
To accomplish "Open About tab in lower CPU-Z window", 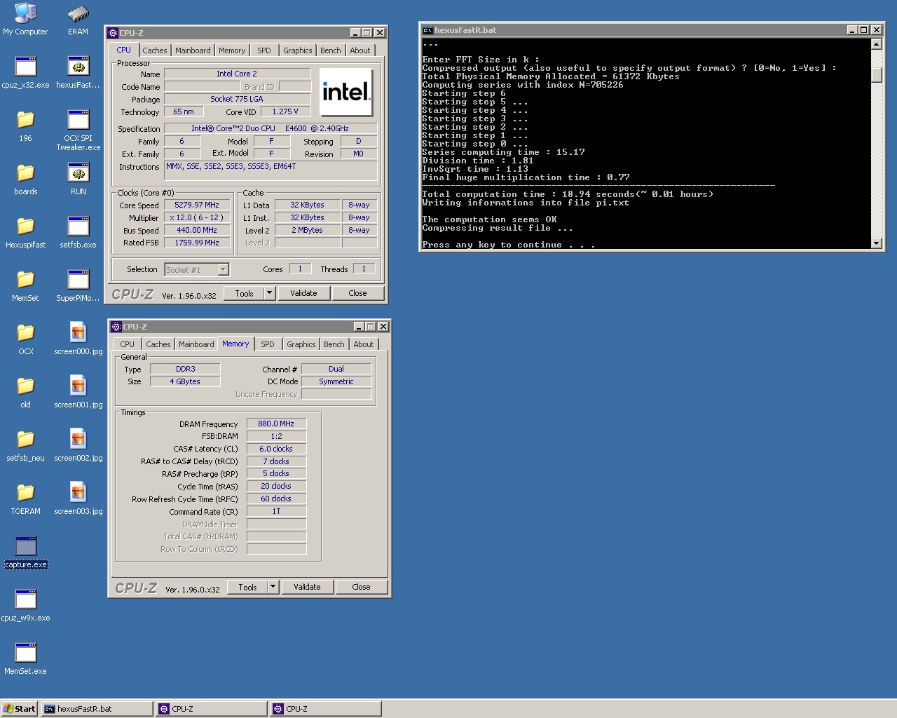I will (x=364, y=344).
